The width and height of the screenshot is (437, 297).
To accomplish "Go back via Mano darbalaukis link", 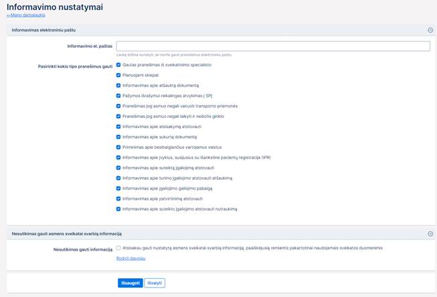I will [21, 14].
